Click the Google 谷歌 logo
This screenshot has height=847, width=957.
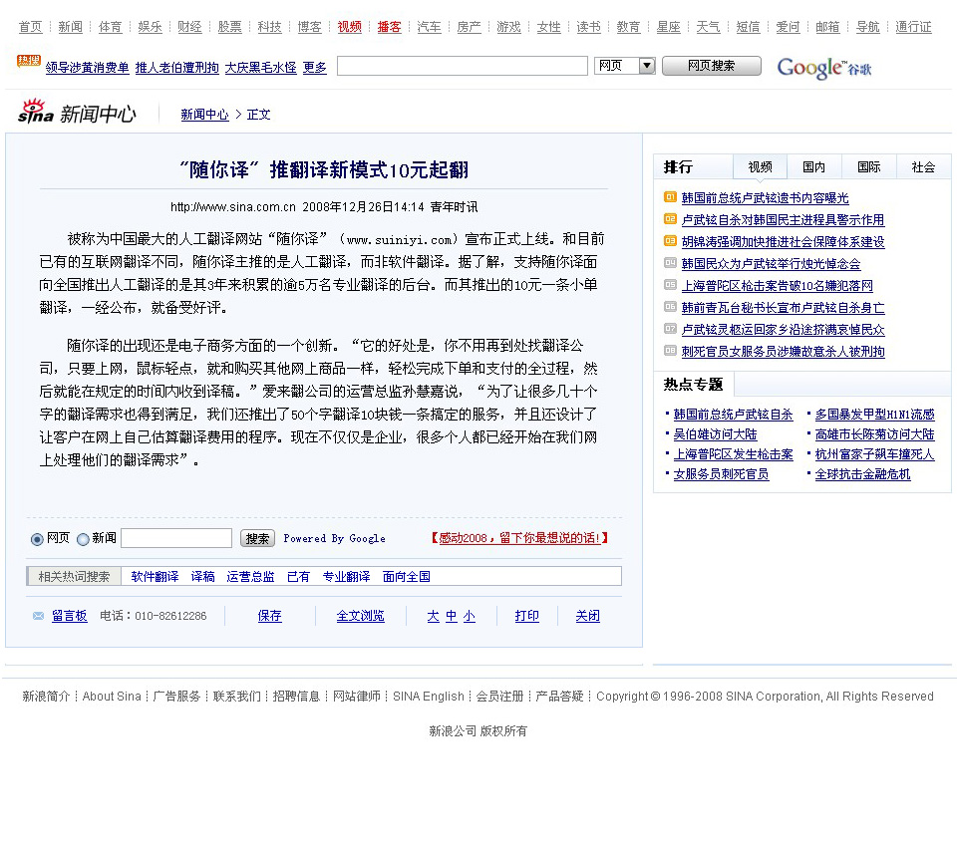[x=824, y=68]
